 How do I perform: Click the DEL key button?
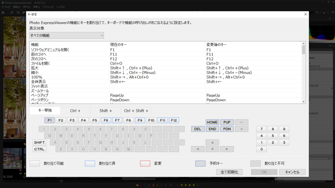point(198,129)
